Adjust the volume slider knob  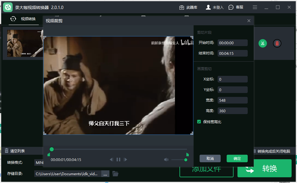click(x=186, y=160)
